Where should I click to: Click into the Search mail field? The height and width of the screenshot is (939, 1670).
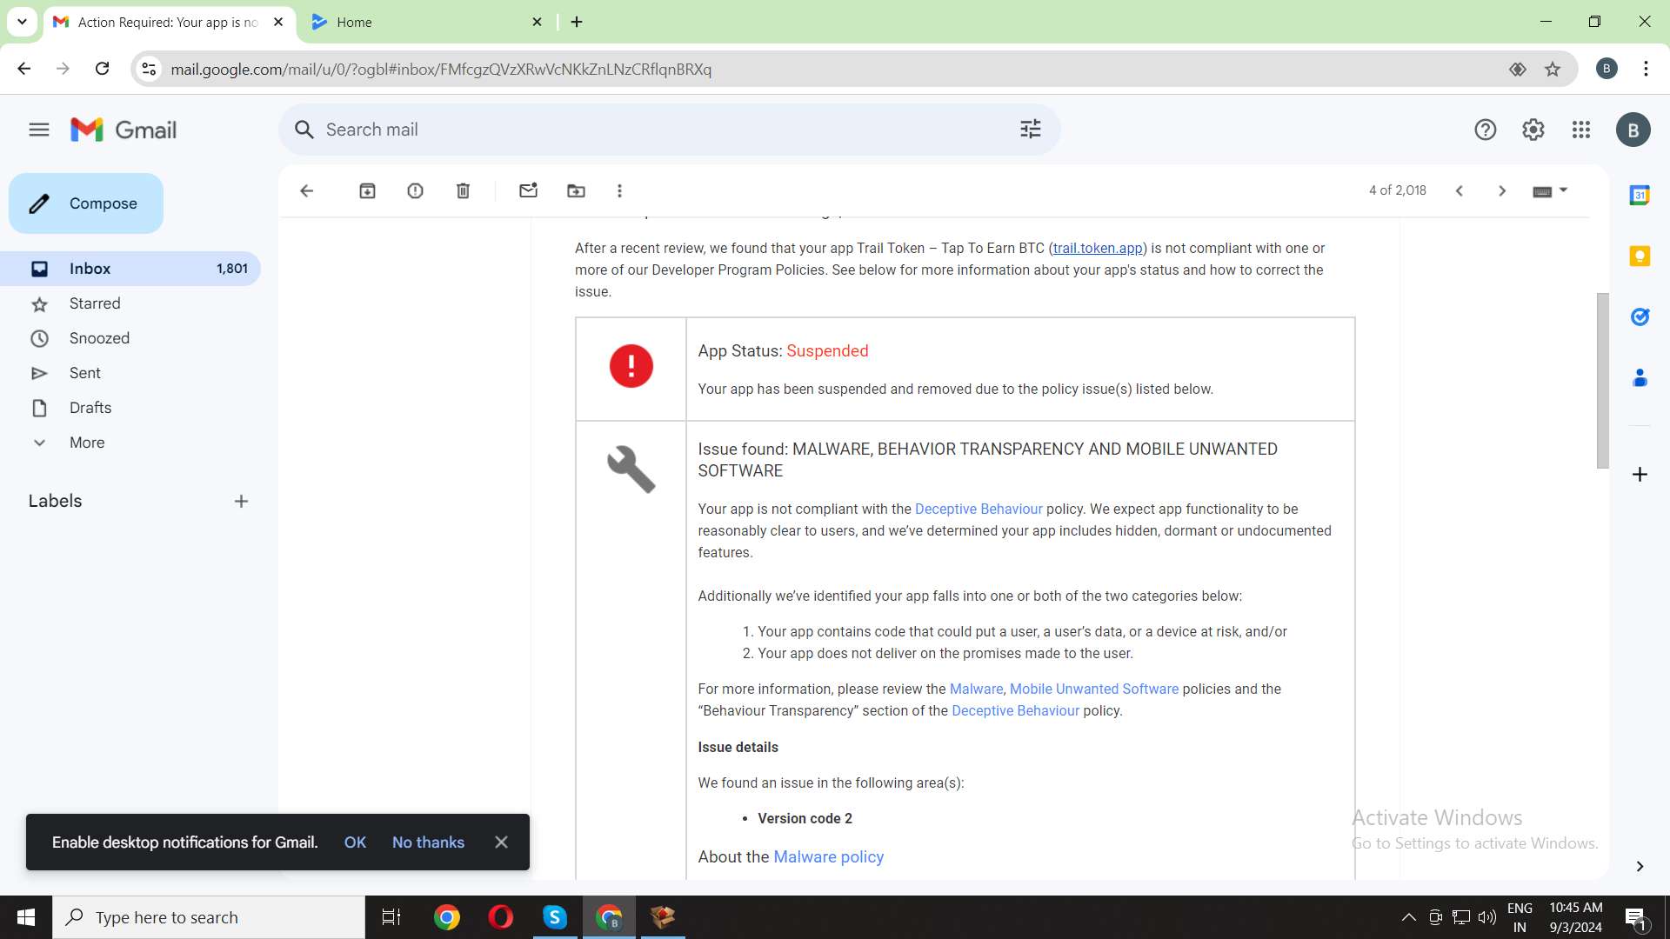coord(661,130)
